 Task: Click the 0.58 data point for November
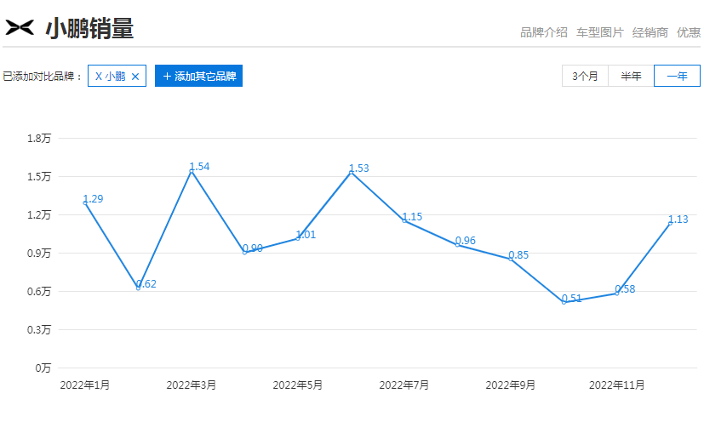[x=617, y=294]
